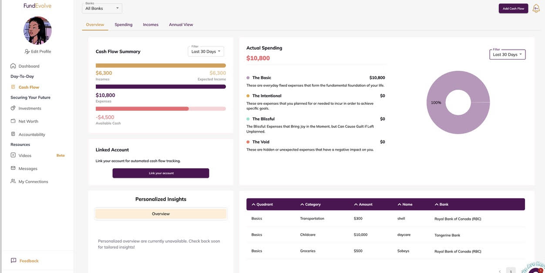Switch to Spending tab
The image size is (545, 273).
[x=124, y=25]
